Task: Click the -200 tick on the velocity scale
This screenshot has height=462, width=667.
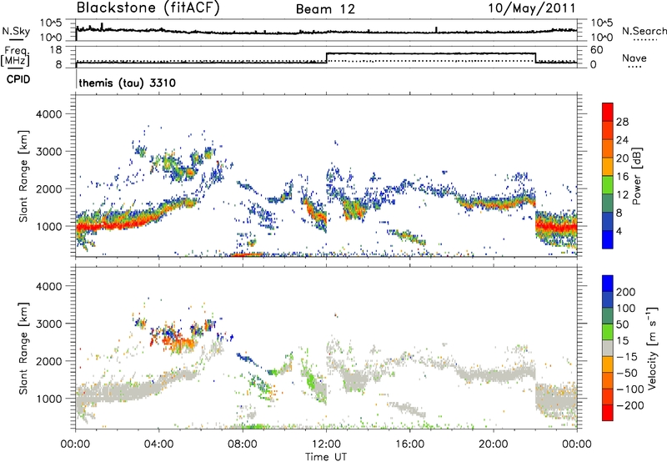Action: coord(629,405)
